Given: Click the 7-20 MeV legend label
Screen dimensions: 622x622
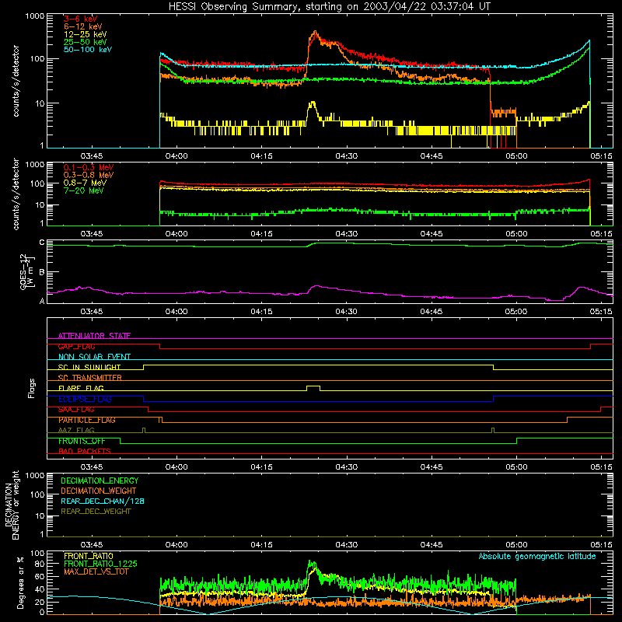Looking at the screenshot, I should [84, 190].
